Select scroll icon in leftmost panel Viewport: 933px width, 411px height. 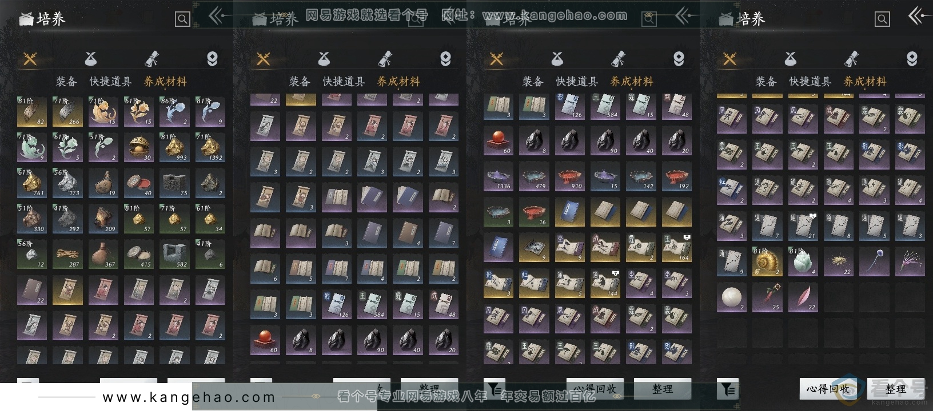tap(151, 58)
